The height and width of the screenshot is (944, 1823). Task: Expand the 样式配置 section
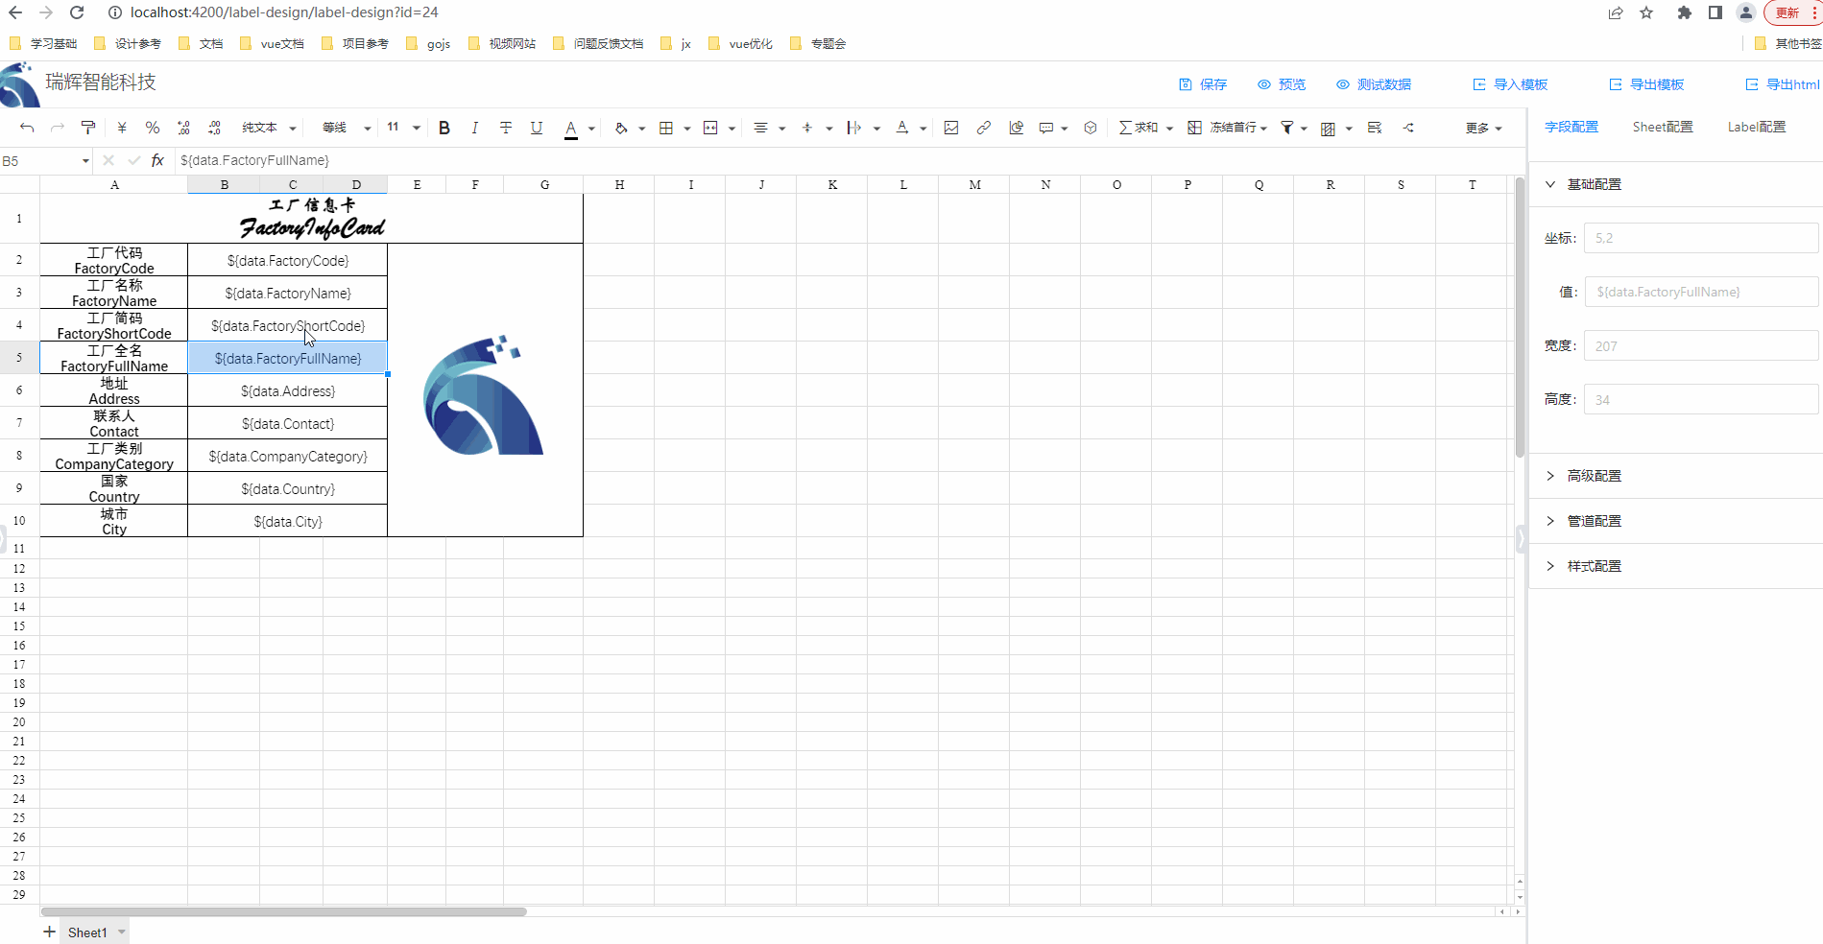(1676, 566)
